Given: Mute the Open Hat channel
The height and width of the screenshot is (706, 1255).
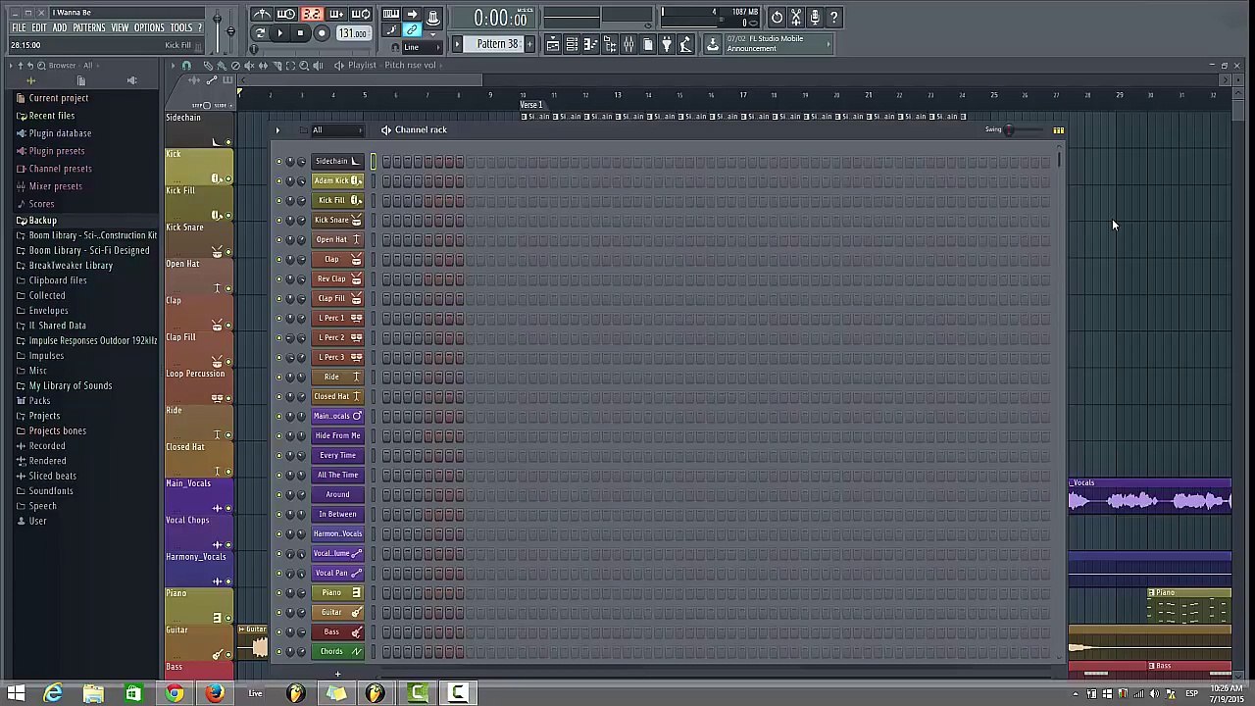Looking at the screenshot, I should 278,239.
